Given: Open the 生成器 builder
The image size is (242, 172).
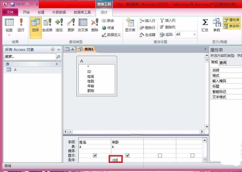Looking at the screenshot, I should [x=147, y=35].
